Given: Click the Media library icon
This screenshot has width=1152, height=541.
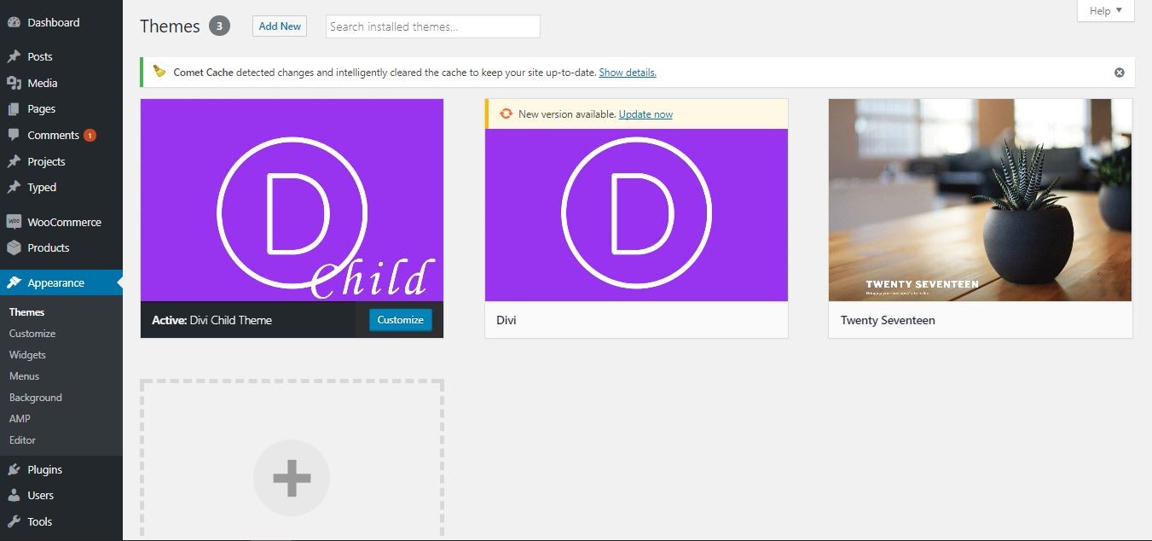Looking at the screenshot, I should (x=14, y=83).
